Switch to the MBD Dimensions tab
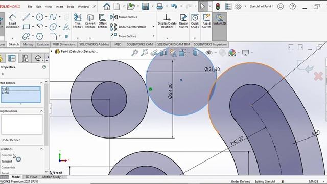The image size is (327, 184). pyautogui.click(x=64, y=44)
